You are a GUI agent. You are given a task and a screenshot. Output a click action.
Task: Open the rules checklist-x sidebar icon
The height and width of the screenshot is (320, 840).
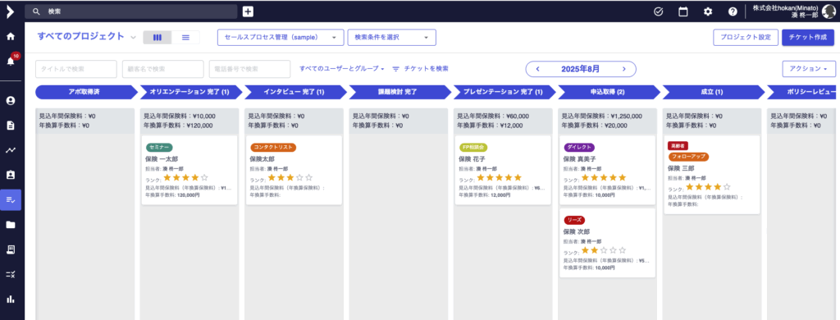coord(11,274)
